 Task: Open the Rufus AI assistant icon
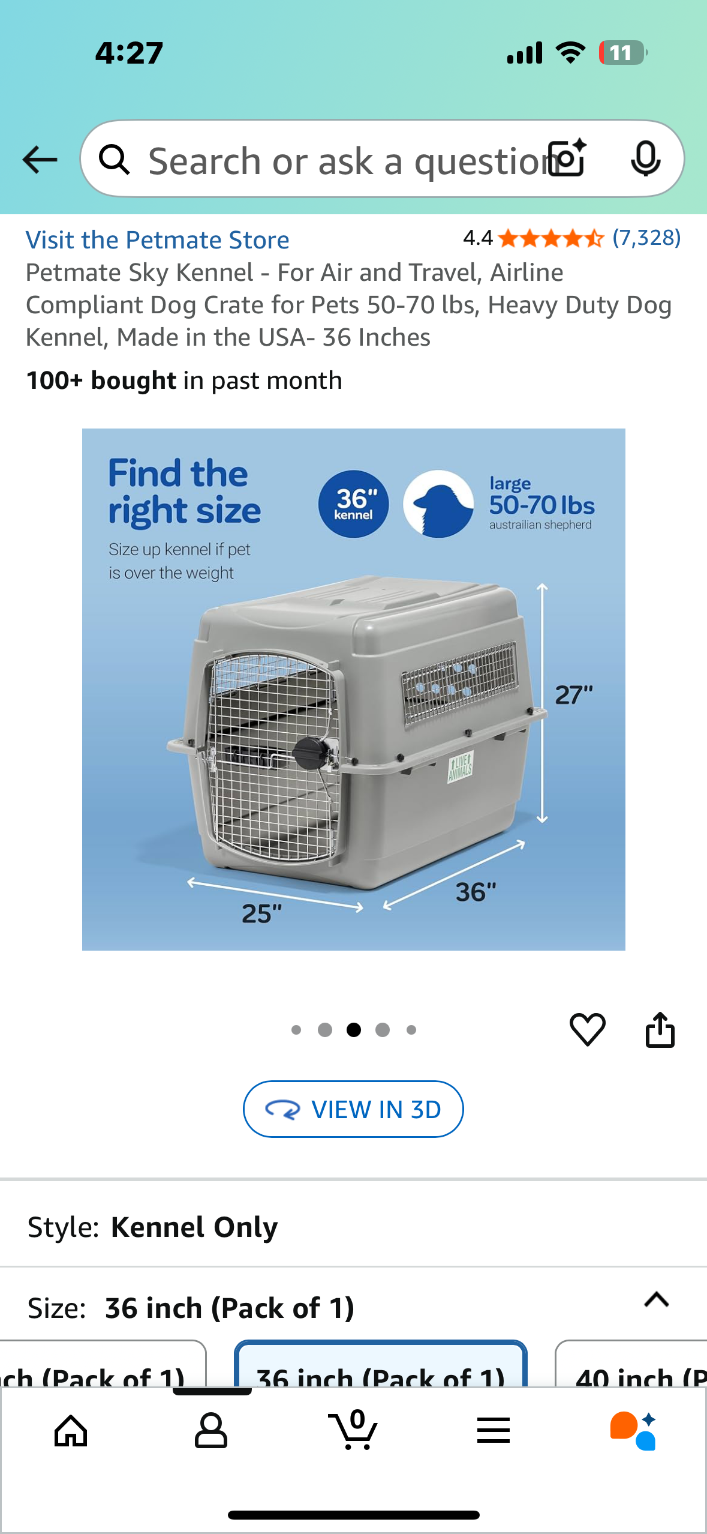tap(633, 1431)
